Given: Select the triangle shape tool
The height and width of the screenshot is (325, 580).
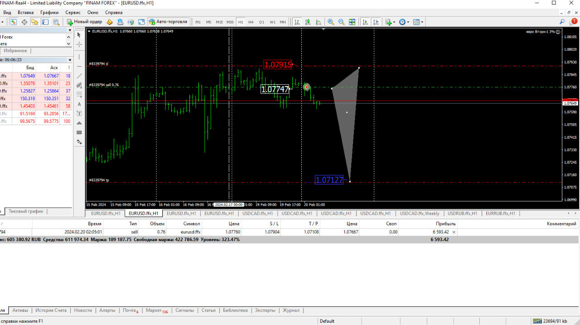Looking at the screenshot, I should (x=79, y=123).
